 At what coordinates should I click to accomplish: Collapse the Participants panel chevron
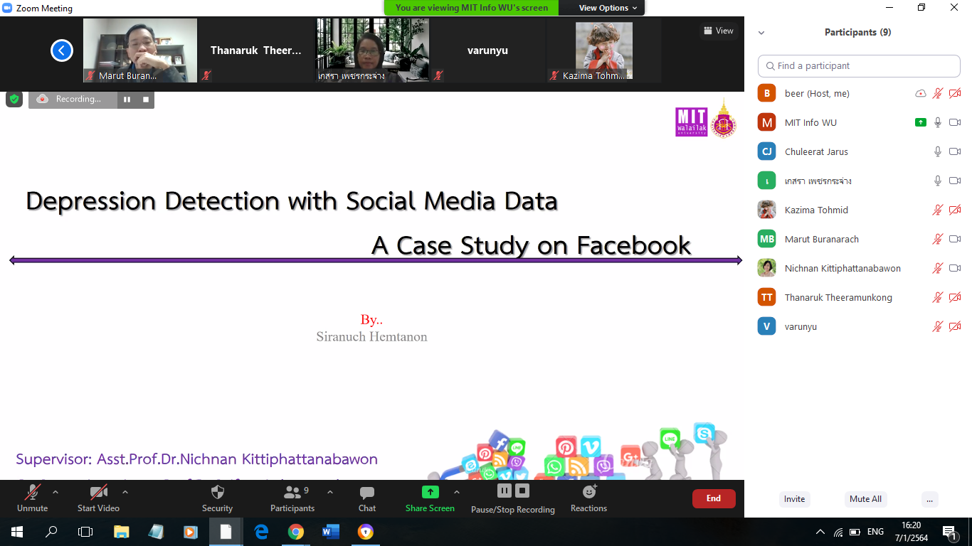point(761,33)
